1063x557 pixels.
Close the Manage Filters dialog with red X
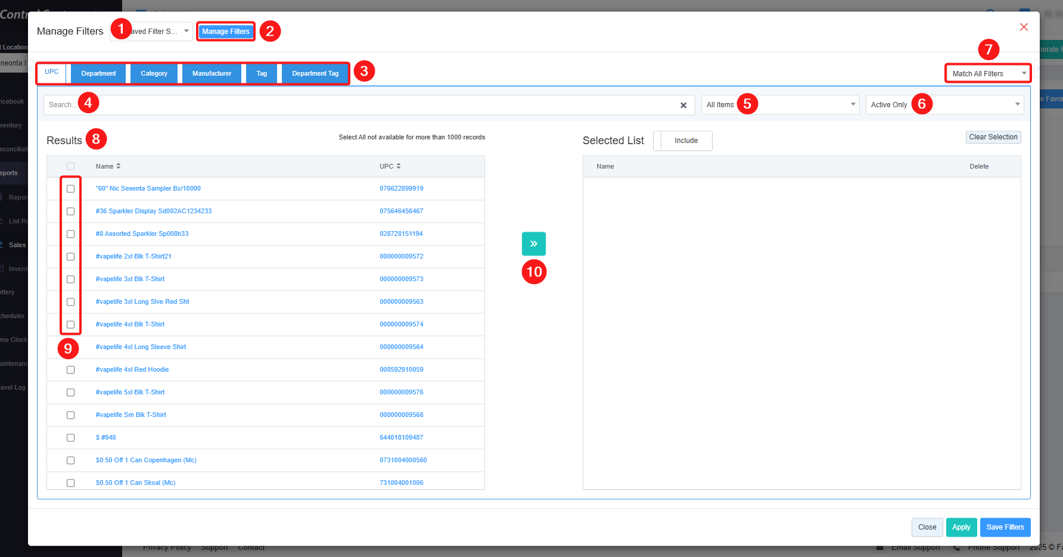[1024, 27]
